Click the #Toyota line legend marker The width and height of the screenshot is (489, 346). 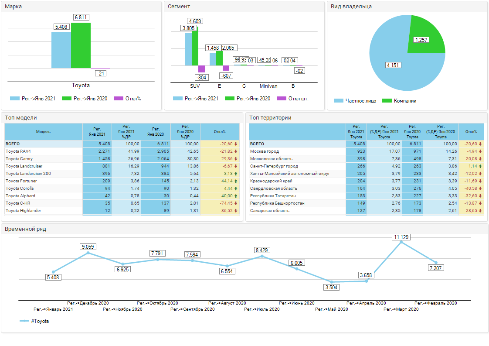(24, 321)
